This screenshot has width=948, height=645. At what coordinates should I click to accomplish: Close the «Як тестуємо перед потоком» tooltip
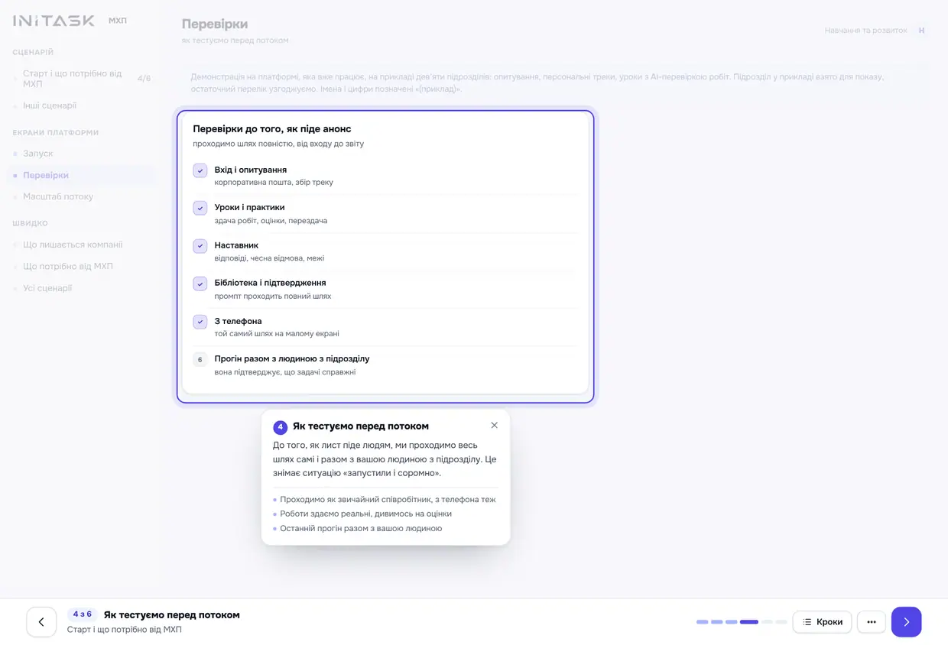(x=494, y=426)
